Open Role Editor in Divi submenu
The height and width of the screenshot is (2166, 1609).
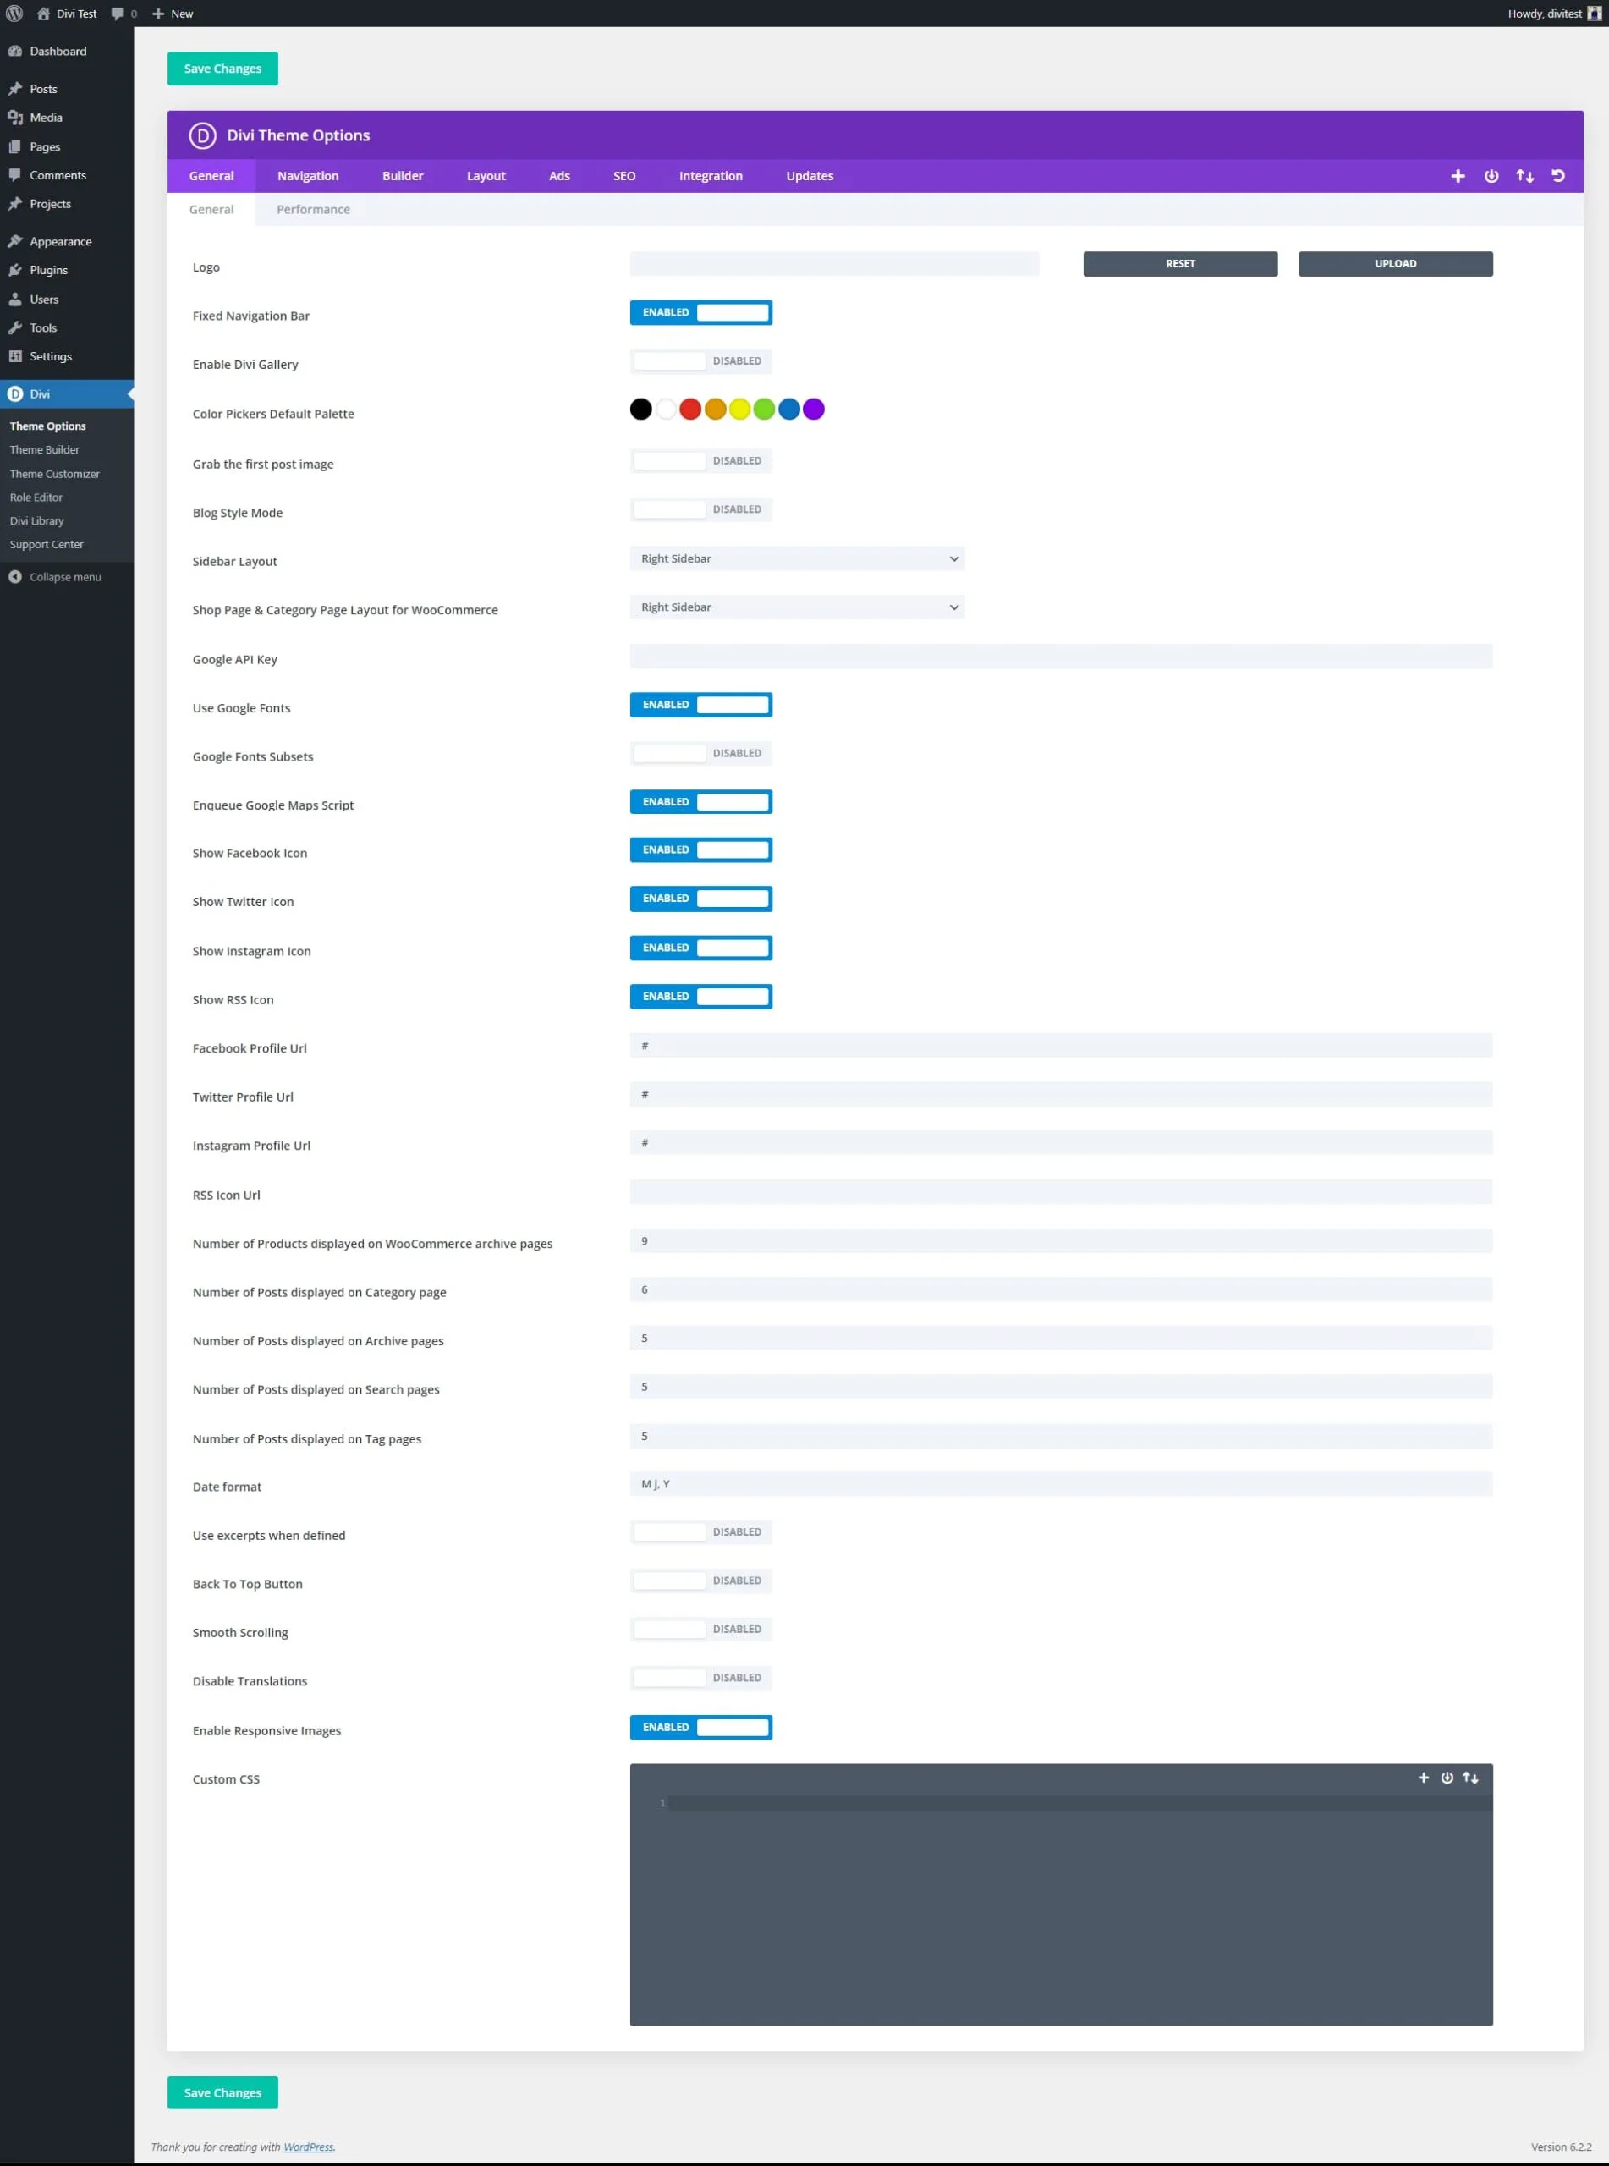[36, 498]
